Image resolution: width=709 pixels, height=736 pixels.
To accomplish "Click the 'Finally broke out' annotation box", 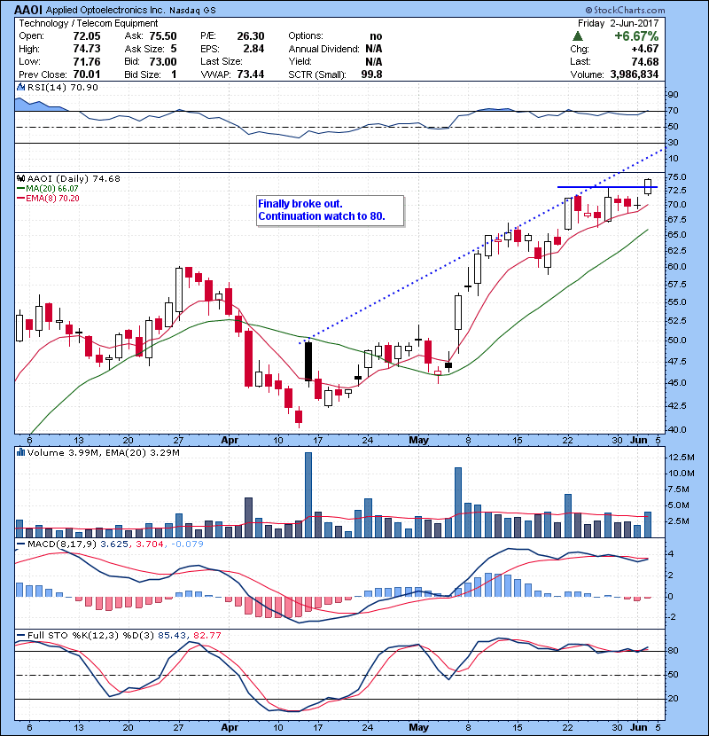I will click(x=330, y=211).
